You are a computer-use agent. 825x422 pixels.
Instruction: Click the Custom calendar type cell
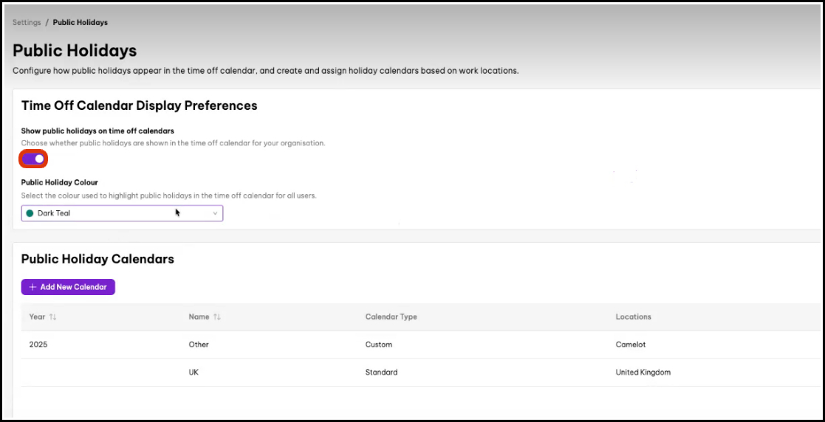(378, 345)
